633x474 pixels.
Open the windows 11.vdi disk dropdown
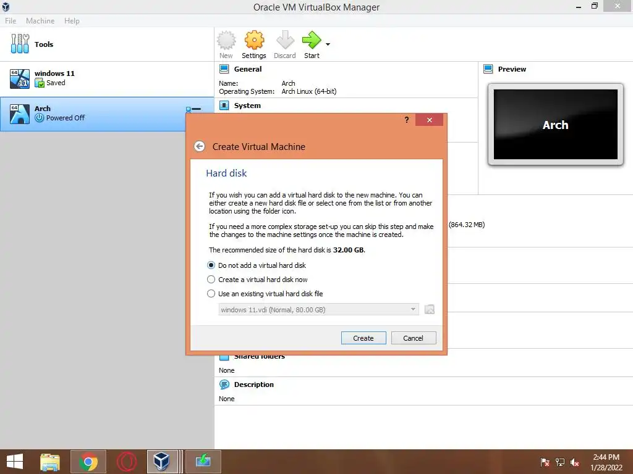(x=318, y=310)
